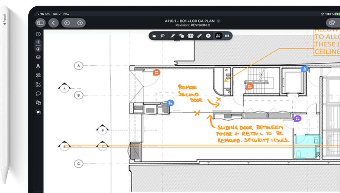
Task: Select the lasso selection tool
Action: 162,36
